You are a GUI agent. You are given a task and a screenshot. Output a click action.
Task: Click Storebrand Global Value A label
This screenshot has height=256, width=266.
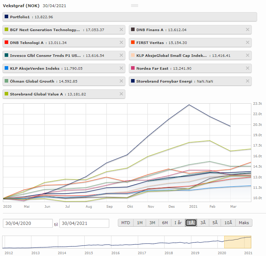tap(36, 94)
